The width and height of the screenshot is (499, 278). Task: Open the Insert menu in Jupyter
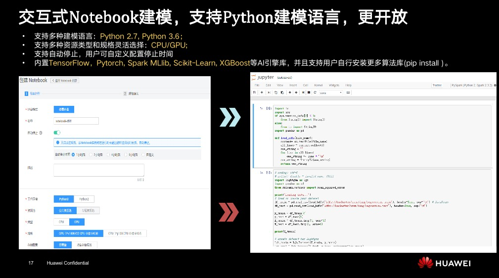293,85
